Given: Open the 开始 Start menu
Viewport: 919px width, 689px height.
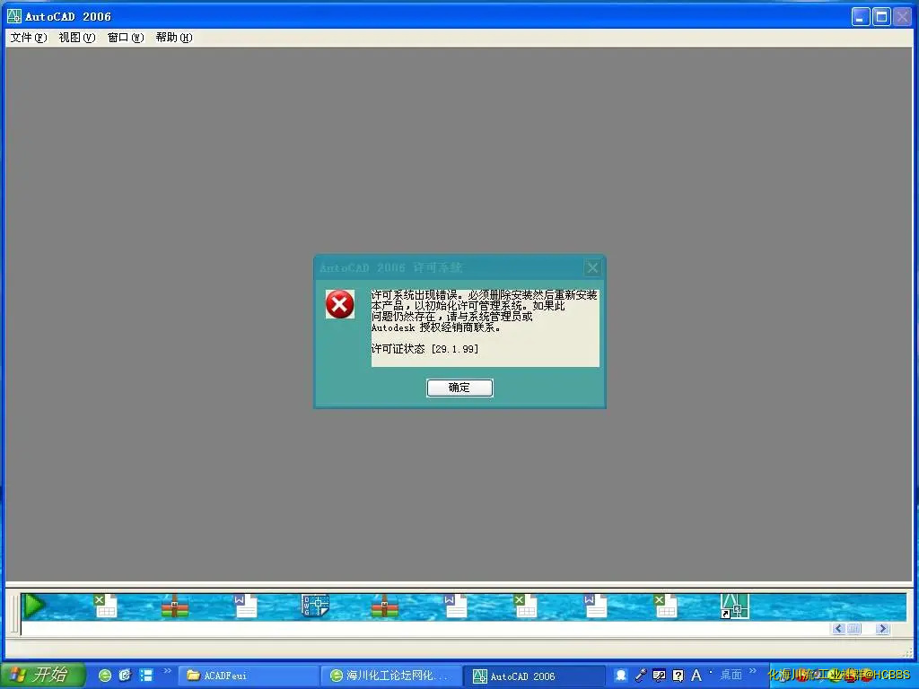Looking at the screenshot, I should pyautogui.click(x=43, y=675).
